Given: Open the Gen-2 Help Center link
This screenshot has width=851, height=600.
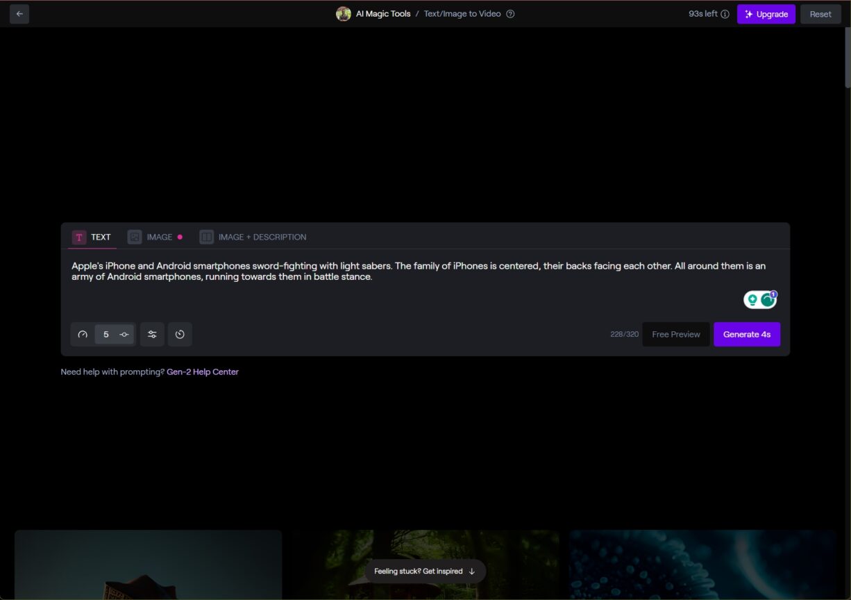Looking at the screenshot, I should (203, 372).
